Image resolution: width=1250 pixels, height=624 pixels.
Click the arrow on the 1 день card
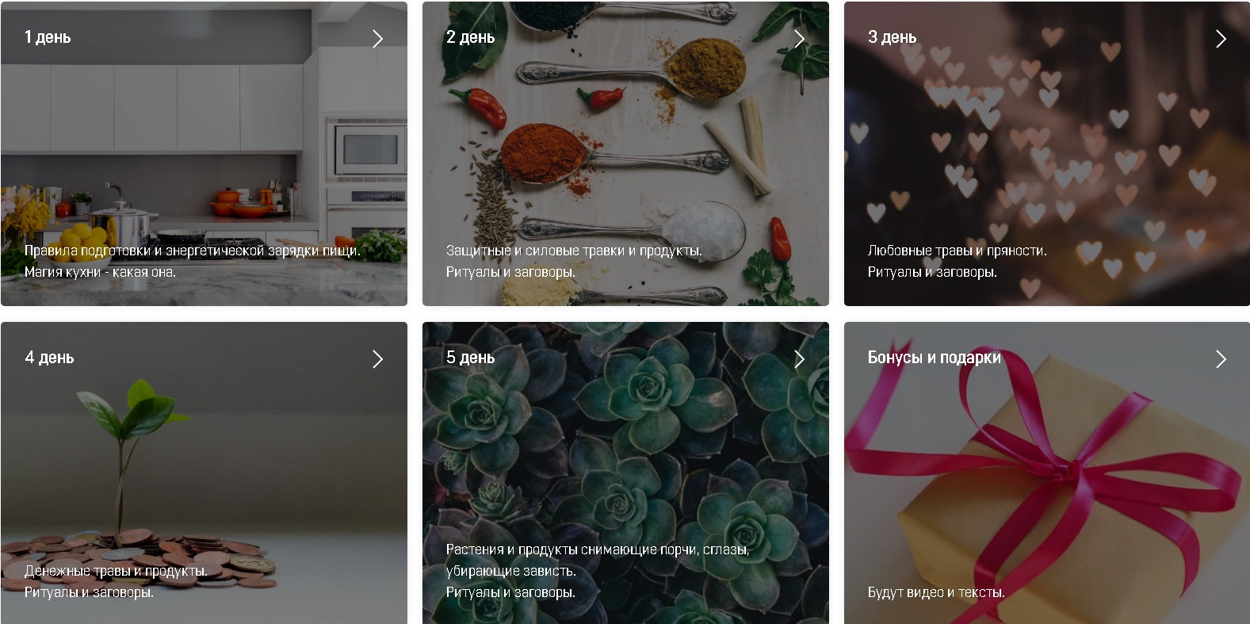point(377,39)
